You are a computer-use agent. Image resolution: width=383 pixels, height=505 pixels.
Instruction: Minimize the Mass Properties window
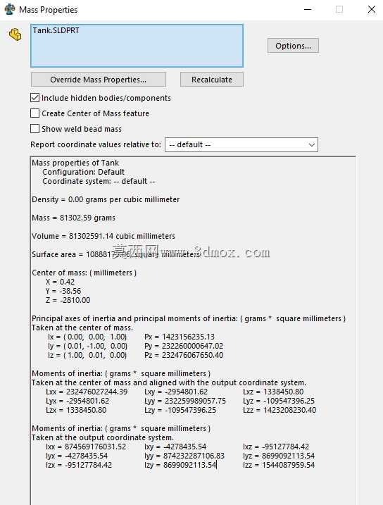(x=308, y=9)
